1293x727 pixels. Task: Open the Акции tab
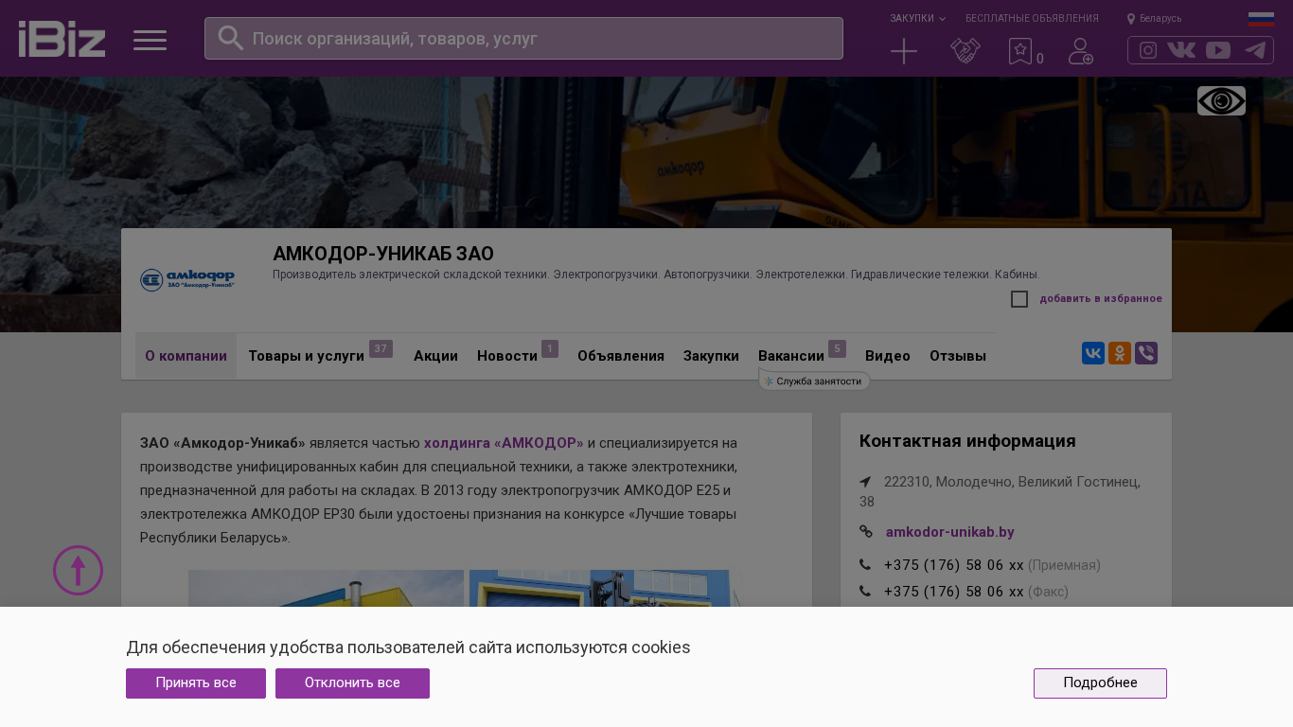[x=435, y=356]
